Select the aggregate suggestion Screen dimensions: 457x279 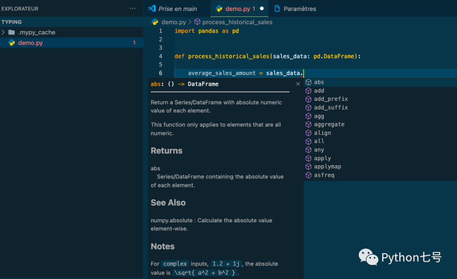pyautogui.click(x=380, y=124)
